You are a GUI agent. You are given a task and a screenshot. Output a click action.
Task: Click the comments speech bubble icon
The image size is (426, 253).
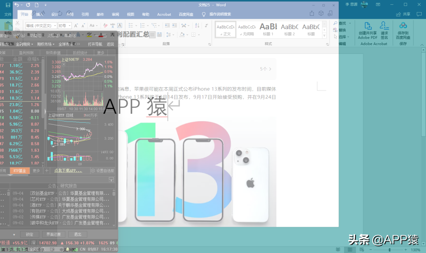pos(419,14)
